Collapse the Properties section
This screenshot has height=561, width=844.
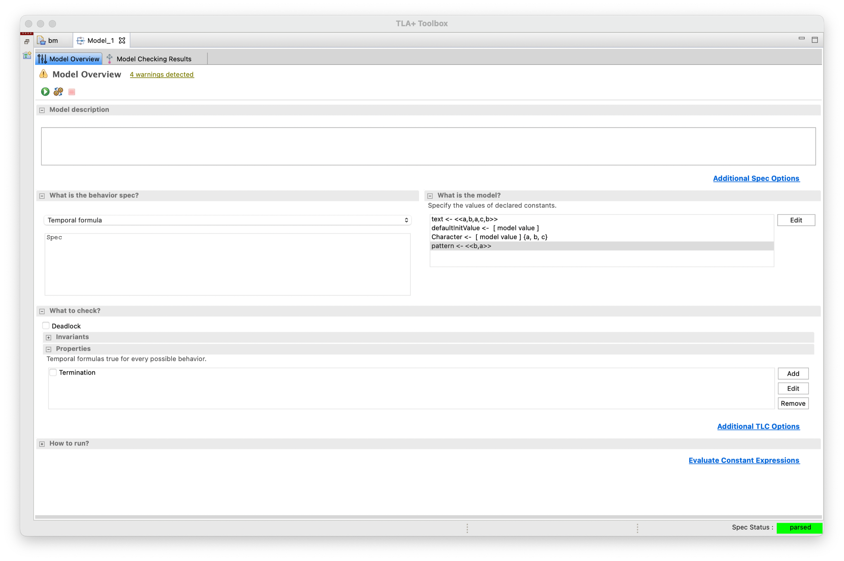click(49, 349)
